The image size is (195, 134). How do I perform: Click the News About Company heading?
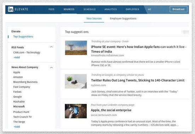click(25, 67)
